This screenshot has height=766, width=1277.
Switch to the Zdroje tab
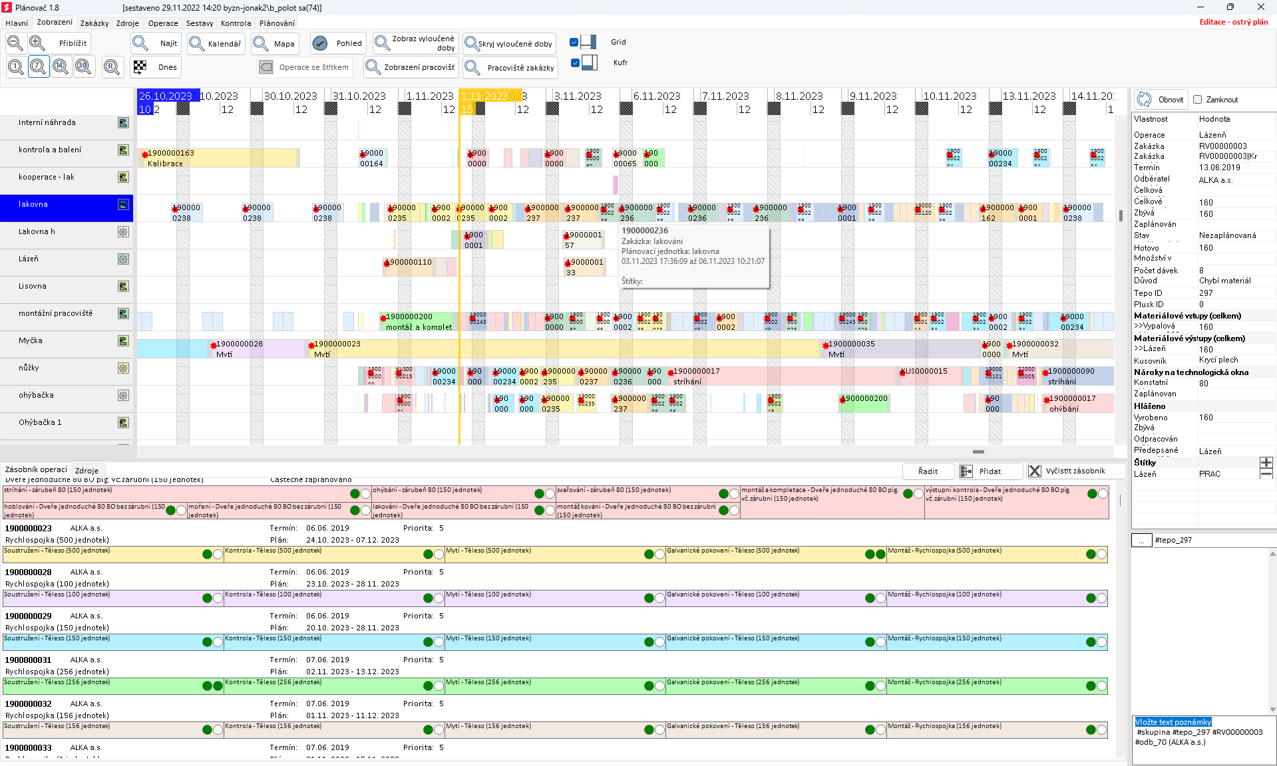[x=87, y=470]
